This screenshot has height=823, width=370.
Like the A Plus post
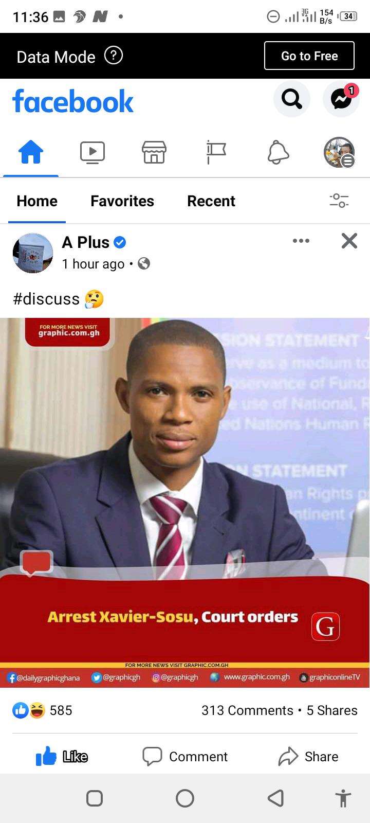pos(62,756)
